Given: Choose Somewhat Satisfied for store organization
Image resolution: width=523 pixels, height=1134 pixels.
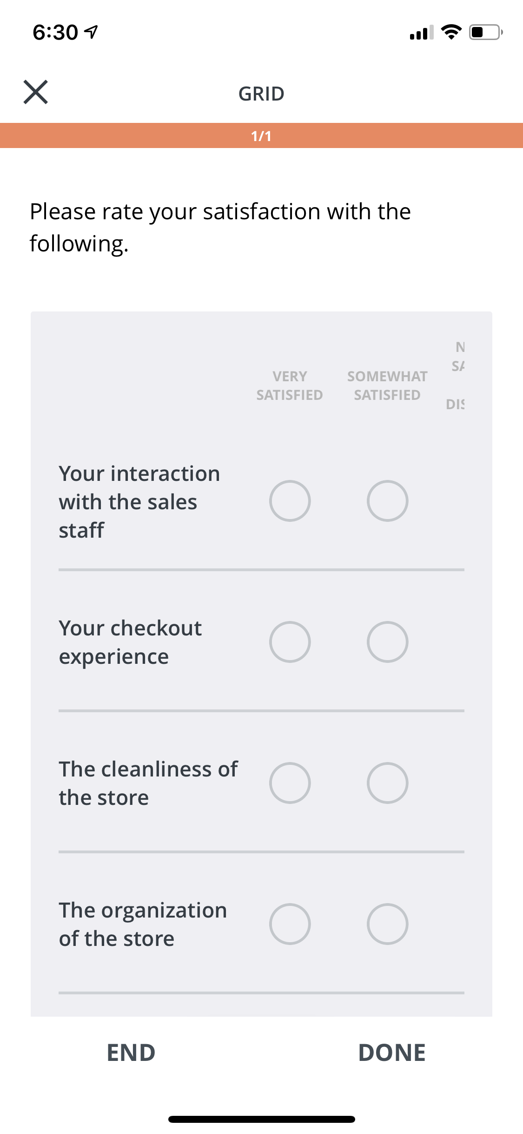Looking at the screenshot, I should (387, 924).
